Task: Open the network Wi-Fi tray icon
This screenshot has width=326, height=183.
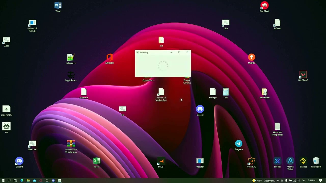Action: [x=294, y=180]
